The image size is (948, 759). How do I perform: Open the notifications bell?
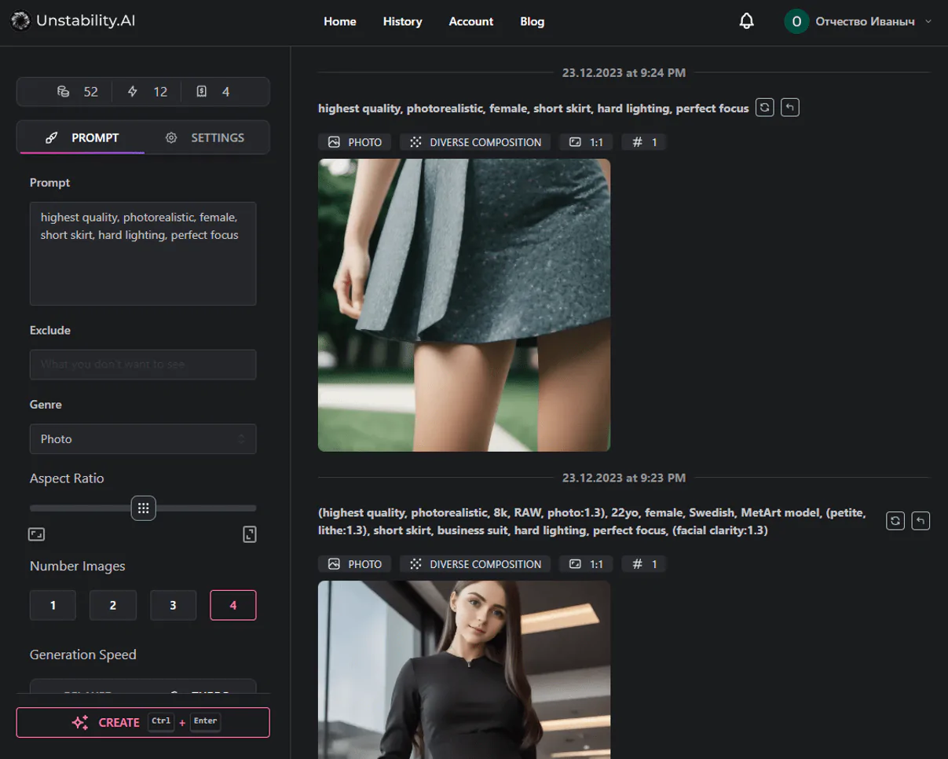click(x=747, y=21)
